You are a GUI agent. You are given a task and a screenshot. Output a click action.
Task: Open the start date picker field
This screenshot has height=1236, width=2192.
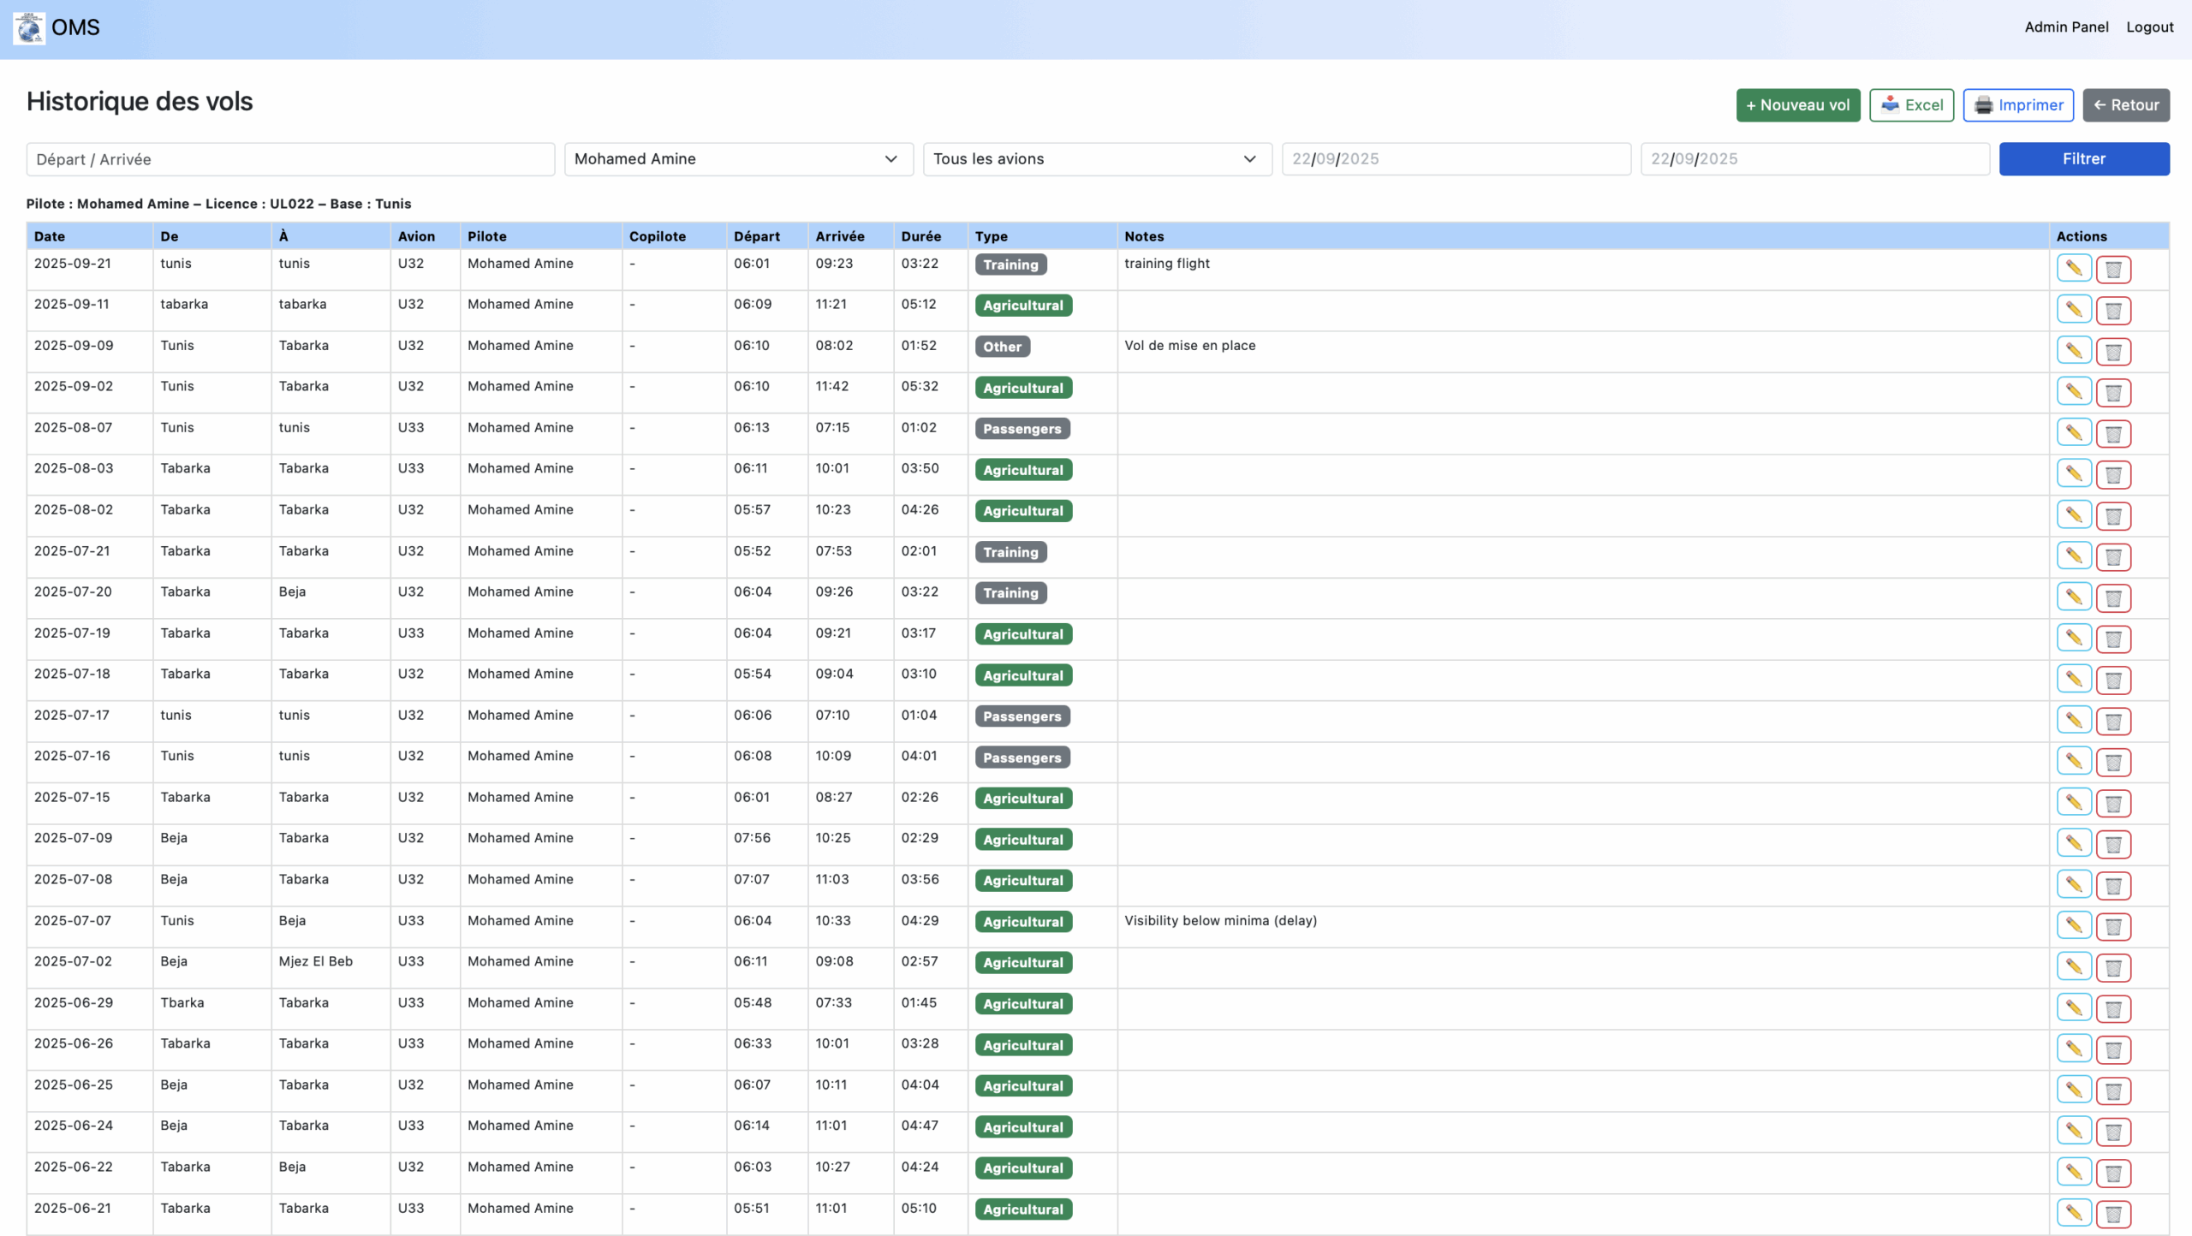click(x=1455, y=159)
